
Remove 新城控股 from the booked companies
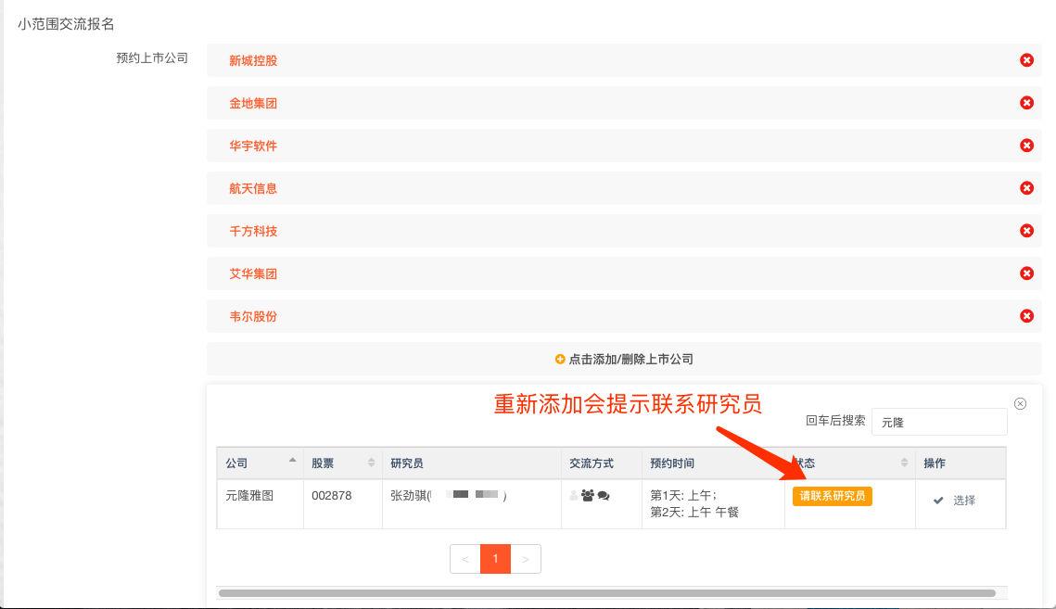1026,60
